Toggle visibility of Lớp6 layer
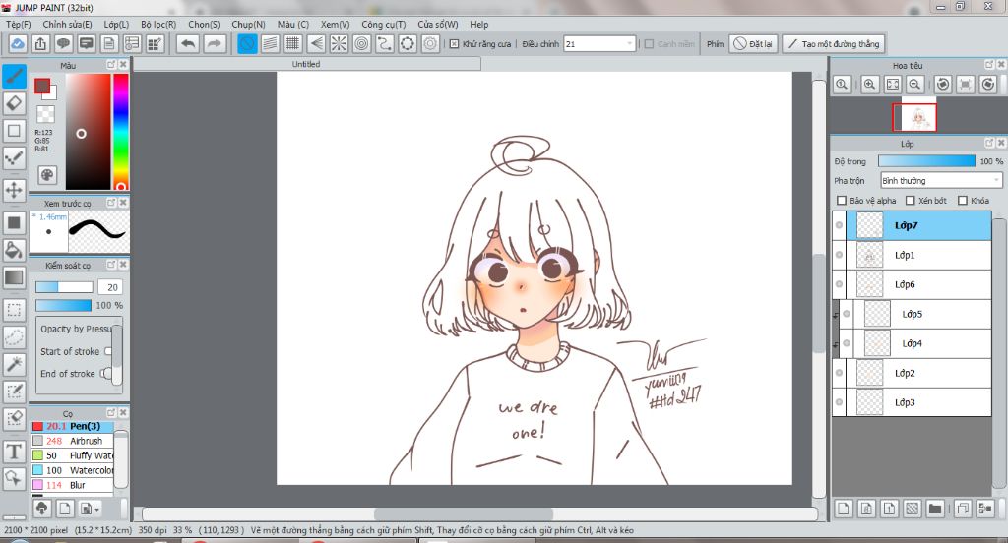This screenshot has height=543, width=1008. [839, 284]
